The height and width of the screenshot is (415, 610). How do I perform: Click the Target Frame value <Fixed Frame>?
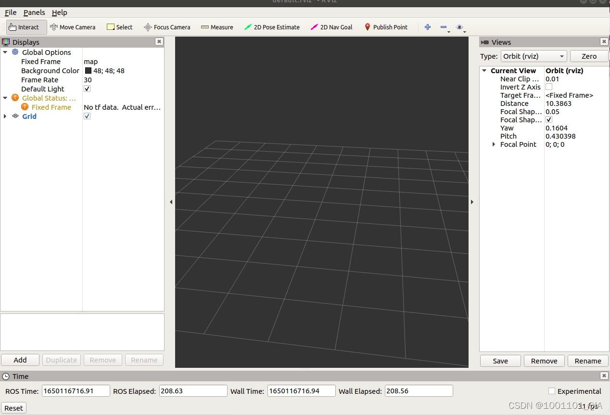coord(569,95)
